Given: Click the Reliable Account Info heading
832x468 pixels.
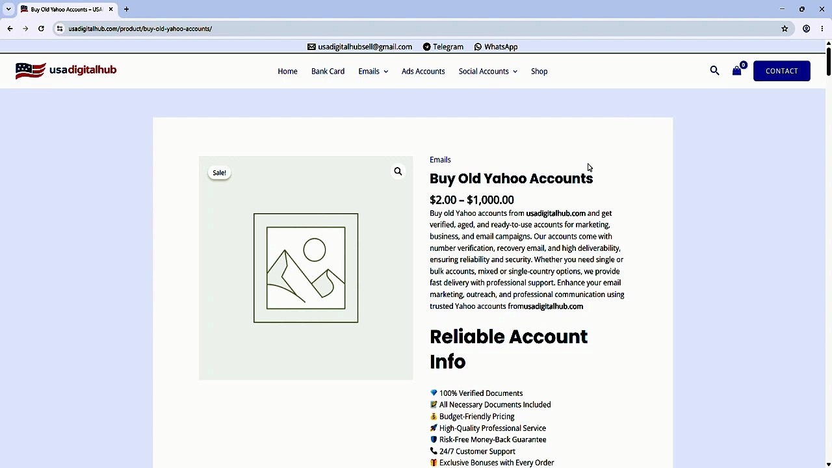Looking at the screenshot, I should (x=508, y=349).
